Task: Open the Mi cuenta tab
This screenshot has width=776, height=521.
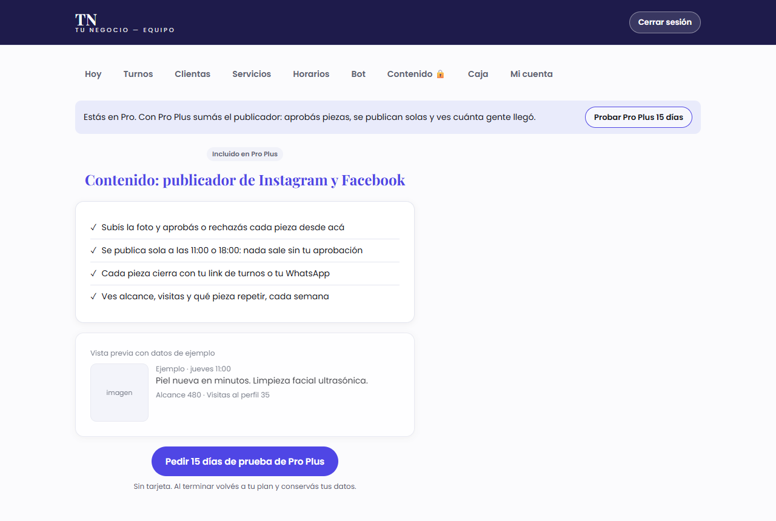Action: pyautogui.click(x=531, y=74)
